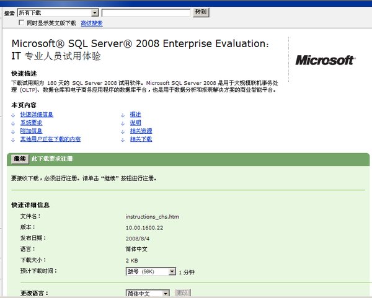This screenshot has height=298, width=372.
Task: Click the 此下載要求注册 header text
Action: (52, 159)
